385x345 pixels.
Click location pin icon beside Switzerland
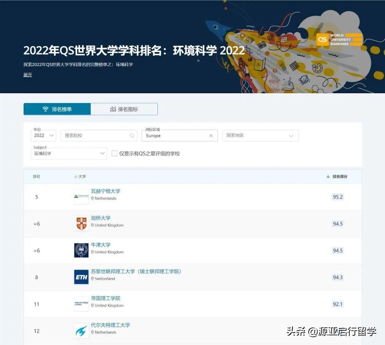click(92, 278)
